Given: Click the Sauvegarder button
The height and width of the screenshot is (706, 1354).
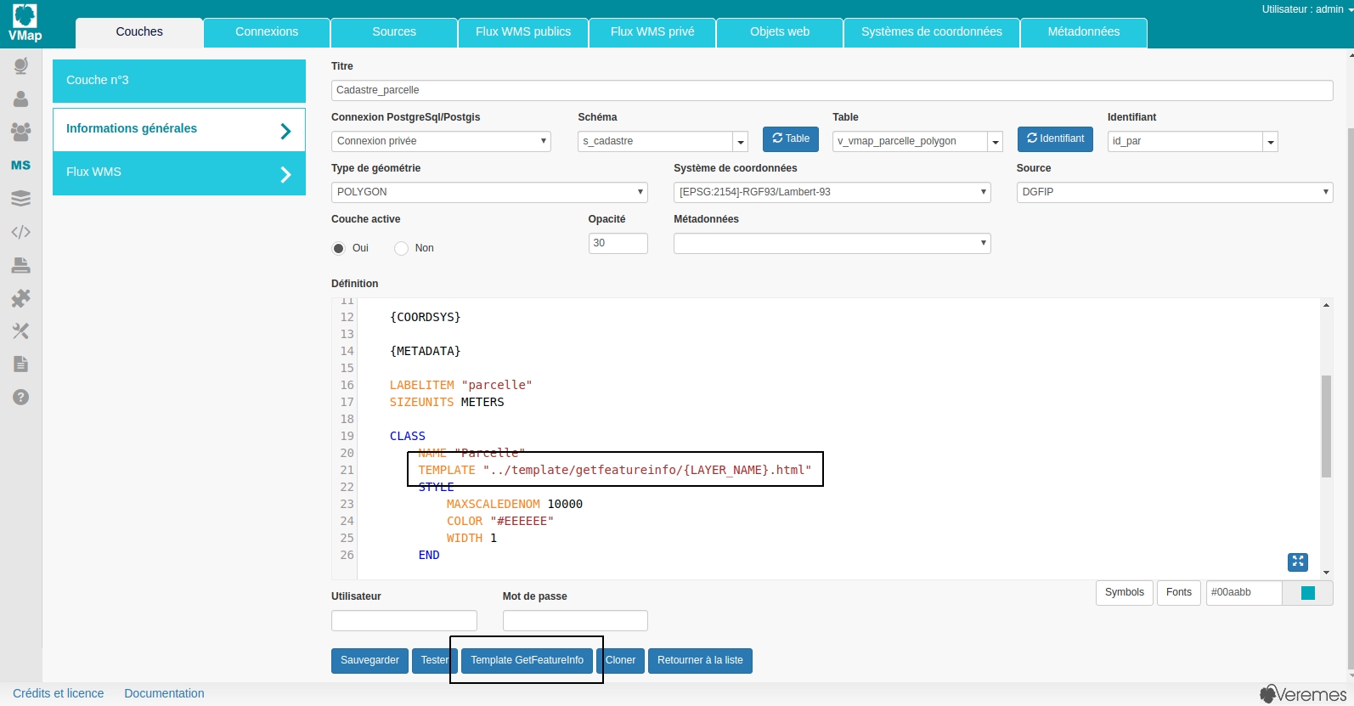Looking at the screenshot, I should tap(370, 661).
